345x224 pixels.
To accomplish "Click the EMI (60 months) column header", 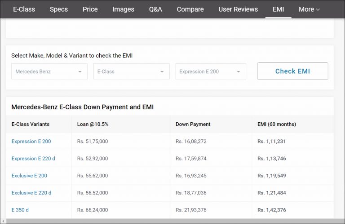I will coord(277,124).
